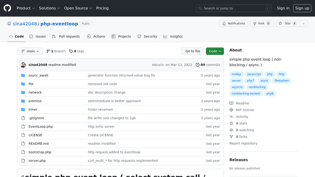
Task: Go to the Pricing page
Action: pyautogui.click(x=102, y=8)
